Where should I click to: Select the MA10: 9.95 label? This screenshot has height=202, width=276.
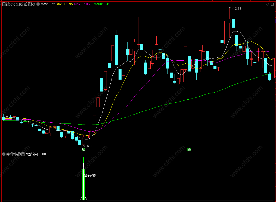(65, 4)
